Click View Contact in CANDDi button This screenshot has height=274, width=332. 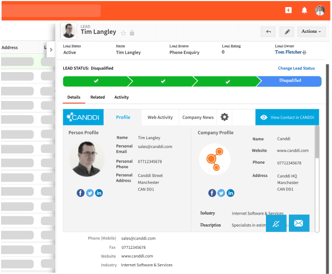pyautogui.click(x=287, y=117)
